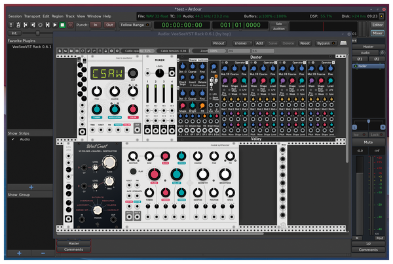This screenshot has width=393, height=264.
Task: Go to session end transport icon
Action: point(33,25)
